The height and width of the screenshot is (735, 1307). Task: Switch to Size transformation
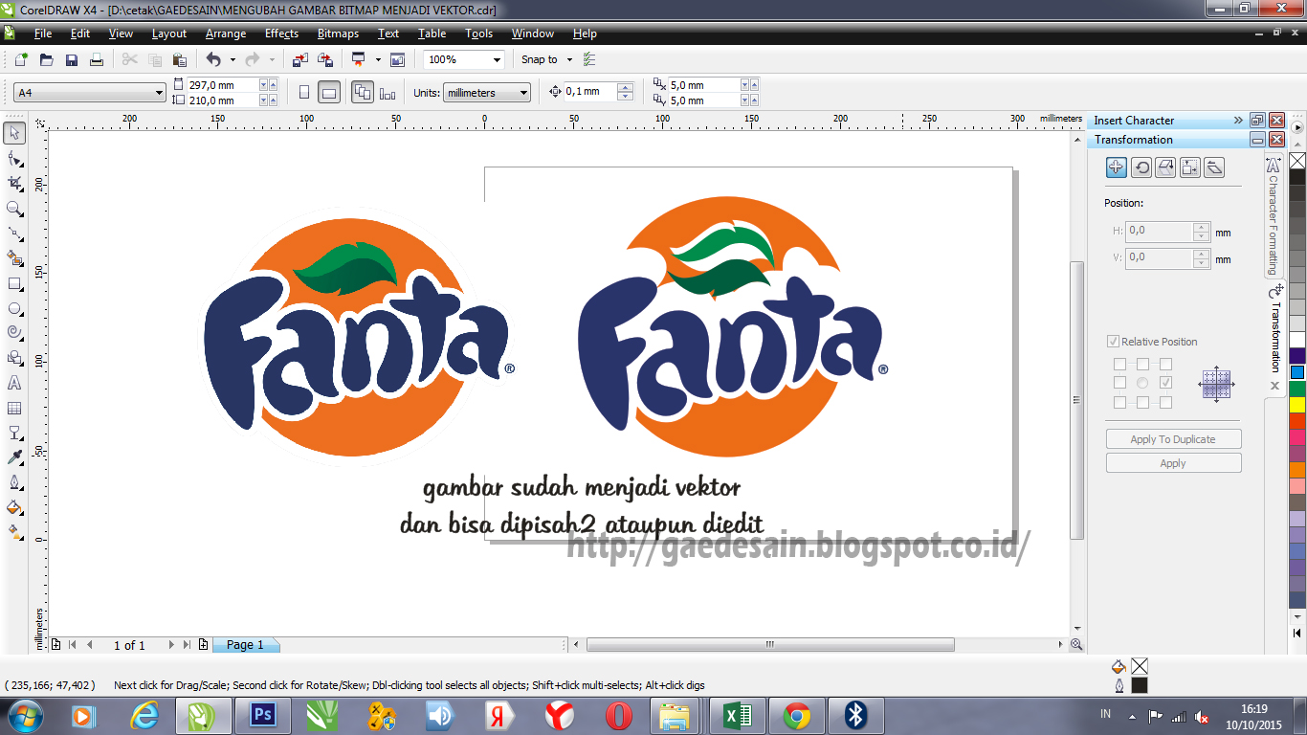click(1190, 167)
